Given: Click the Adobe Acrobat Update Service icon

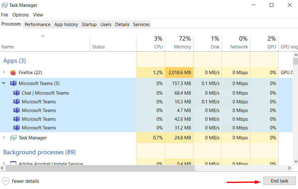Looking at the screenshot, I should coord(13,164).
